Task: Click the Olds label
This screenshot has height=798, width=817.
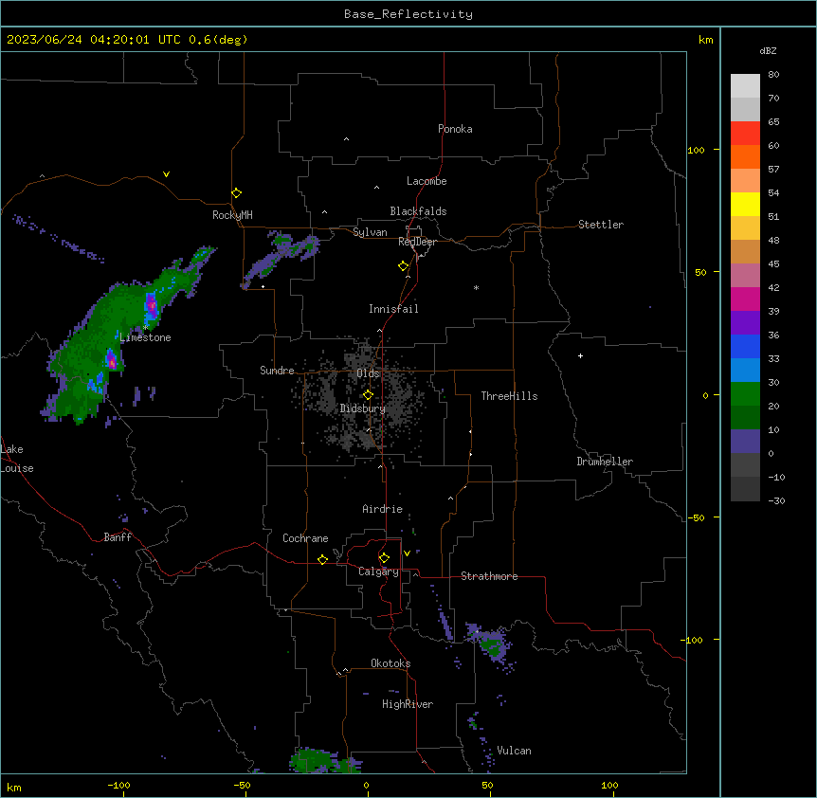Action: click(368, 373)
